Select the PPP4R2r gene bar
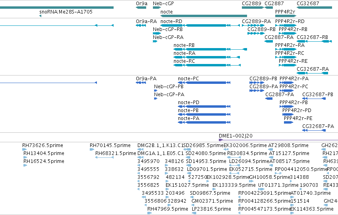Image resolution: width=338 pixels, height=215 pixels. pos(286,16)
